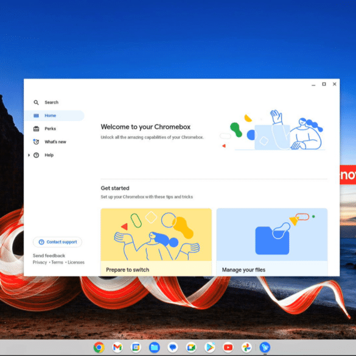
Task: Open the Files app from the shelf
Action: [x=155, y=347]
